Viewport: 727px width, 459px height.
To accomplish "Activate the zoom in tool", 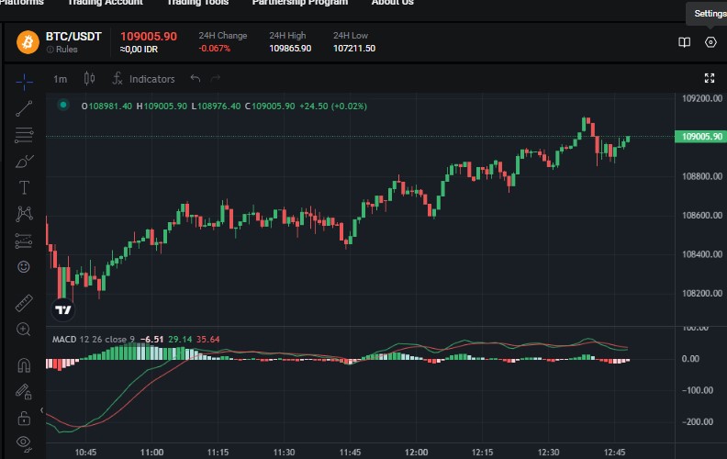I will coord(24,329).
